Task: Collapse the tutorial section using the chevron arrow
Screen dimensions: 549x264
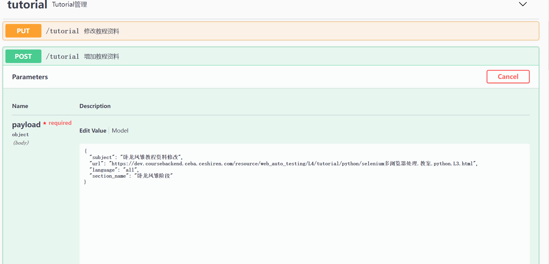Action: (523, 4)
